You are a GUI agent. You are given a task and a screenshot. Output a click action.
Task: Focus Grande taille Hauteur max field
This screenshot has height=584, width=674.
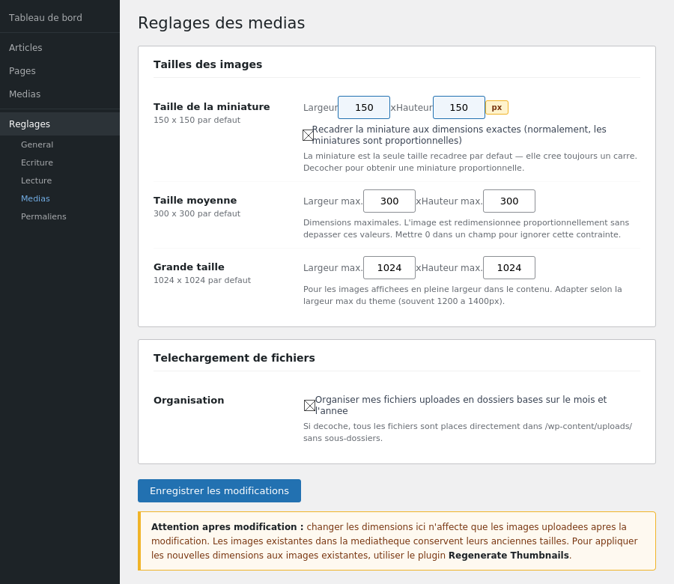(509, 268)
